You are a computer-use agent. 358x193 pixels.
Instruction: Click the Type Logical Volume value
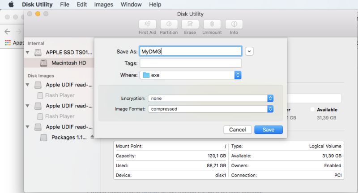[325, 146]
